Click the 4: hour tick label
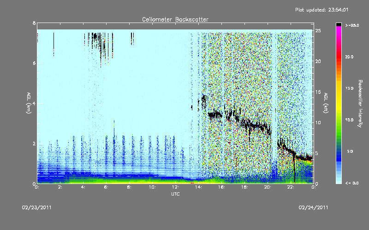Image resolution: width=369 pixels, height=230 pixels. click(x=83, y=187)
